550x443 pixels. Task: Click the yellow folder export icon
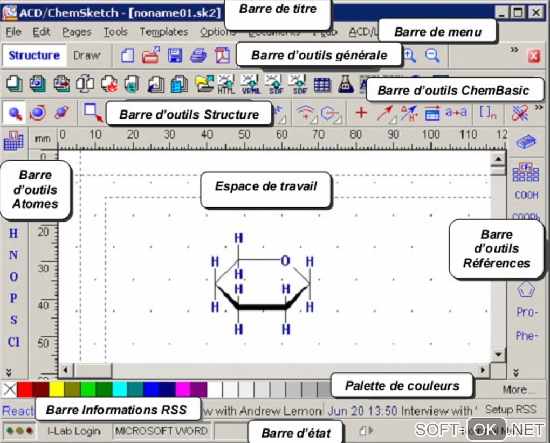point(204,85)
